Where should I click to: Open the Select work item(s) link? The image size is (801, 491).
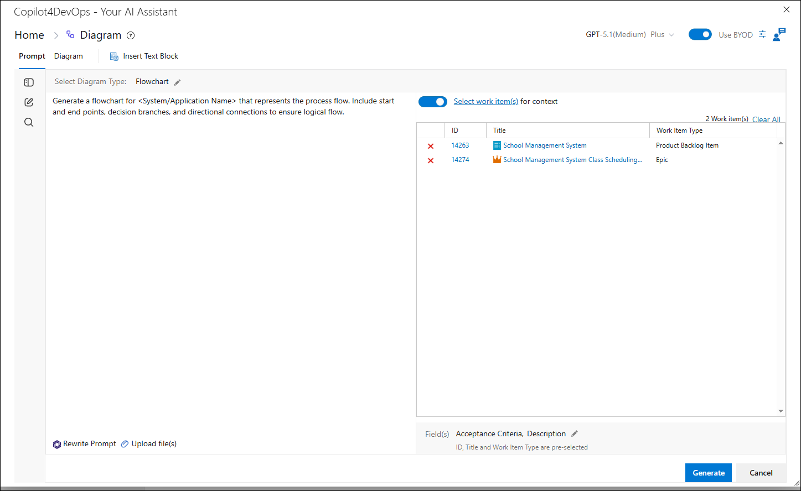pyautogui.click(x=486, y=102)
